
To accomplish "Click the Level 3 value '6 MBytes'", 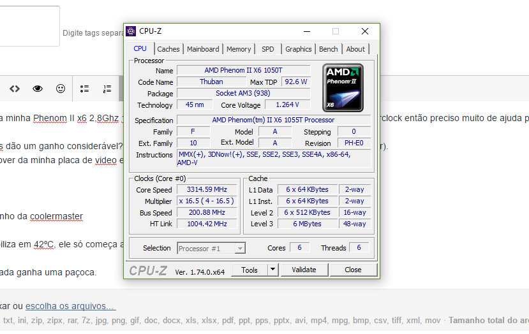I will pos(308,224).
